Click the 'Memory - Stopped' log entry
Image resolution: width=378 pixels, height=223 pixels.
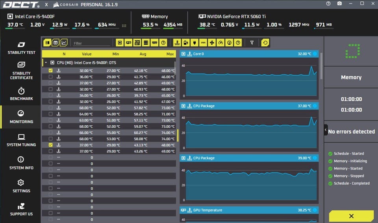(349, 176)
